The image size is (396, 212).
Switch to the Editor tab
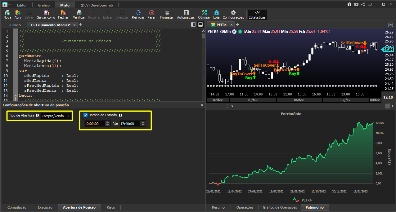(x=22, y=5)
